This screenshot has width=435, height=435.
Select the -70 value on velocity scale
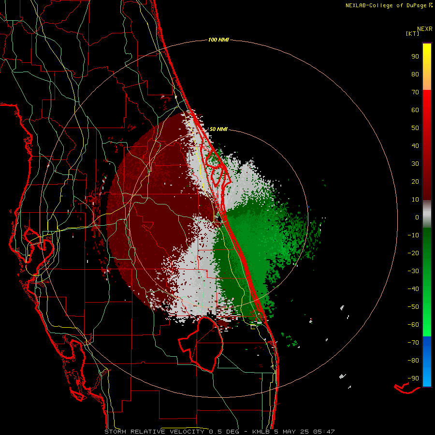coord(413,343)
